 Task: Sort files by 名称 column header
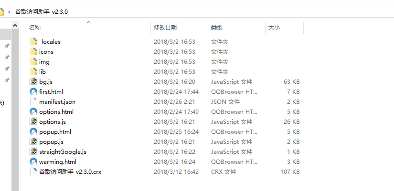(35, 28)
